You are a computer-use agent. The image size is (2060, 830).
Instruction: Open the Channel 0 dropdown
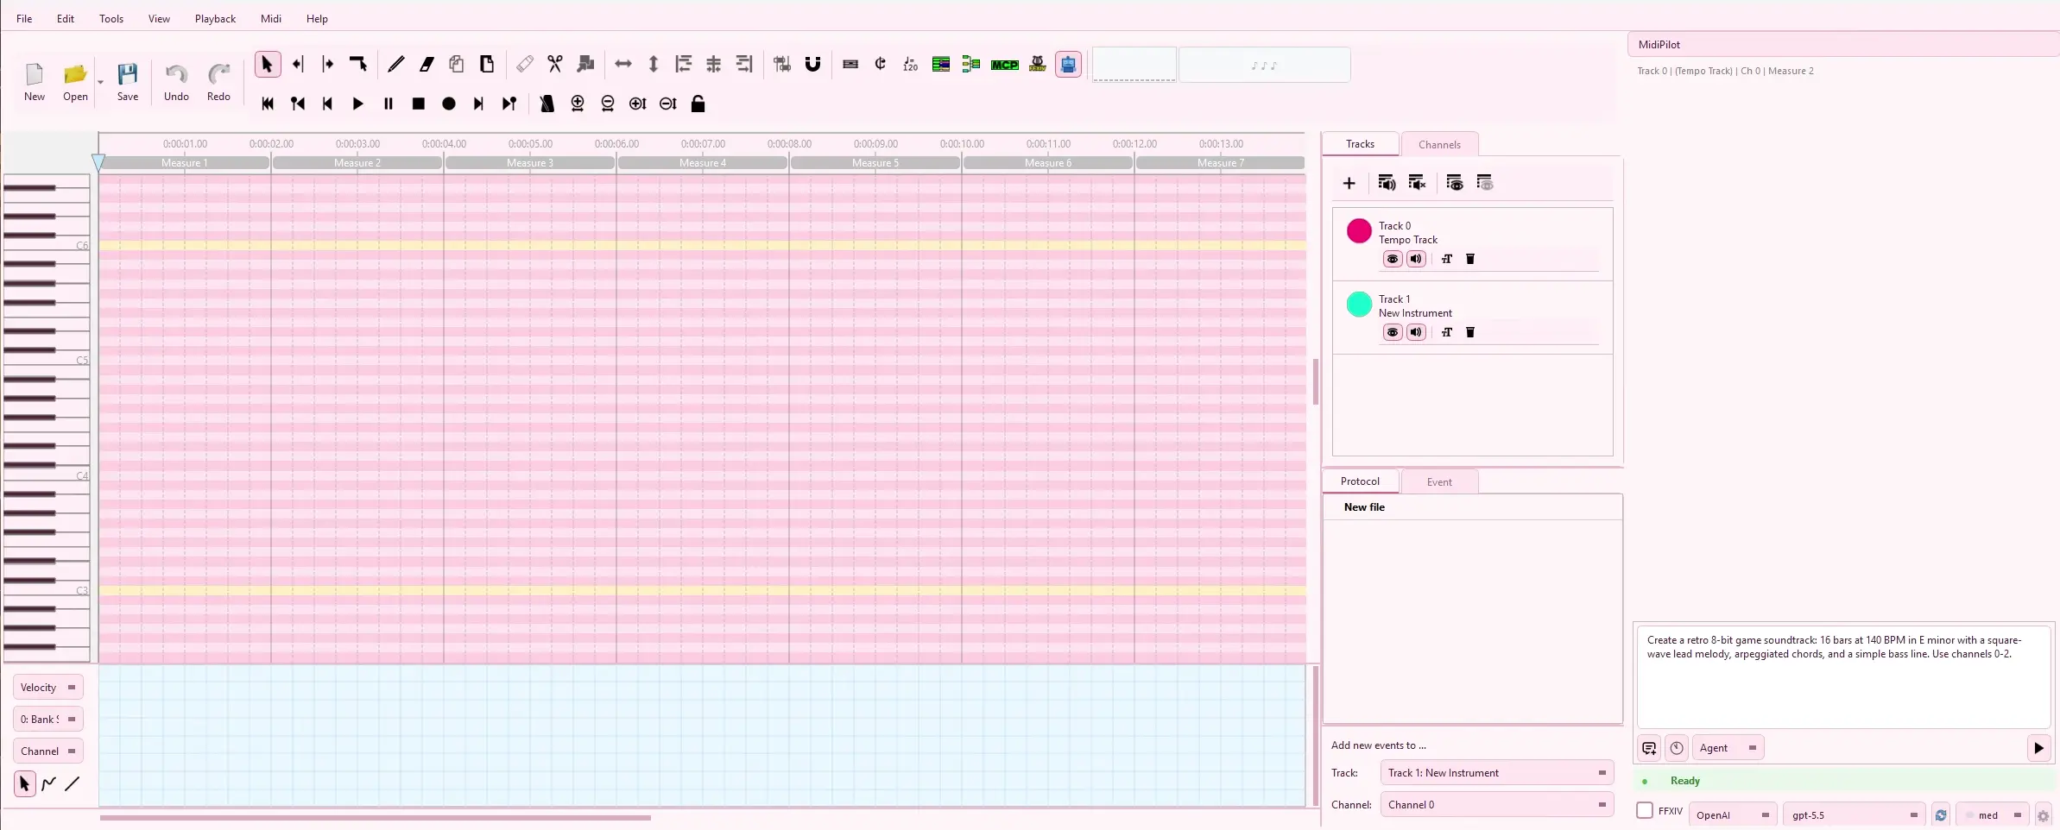tap(1497, 805)
